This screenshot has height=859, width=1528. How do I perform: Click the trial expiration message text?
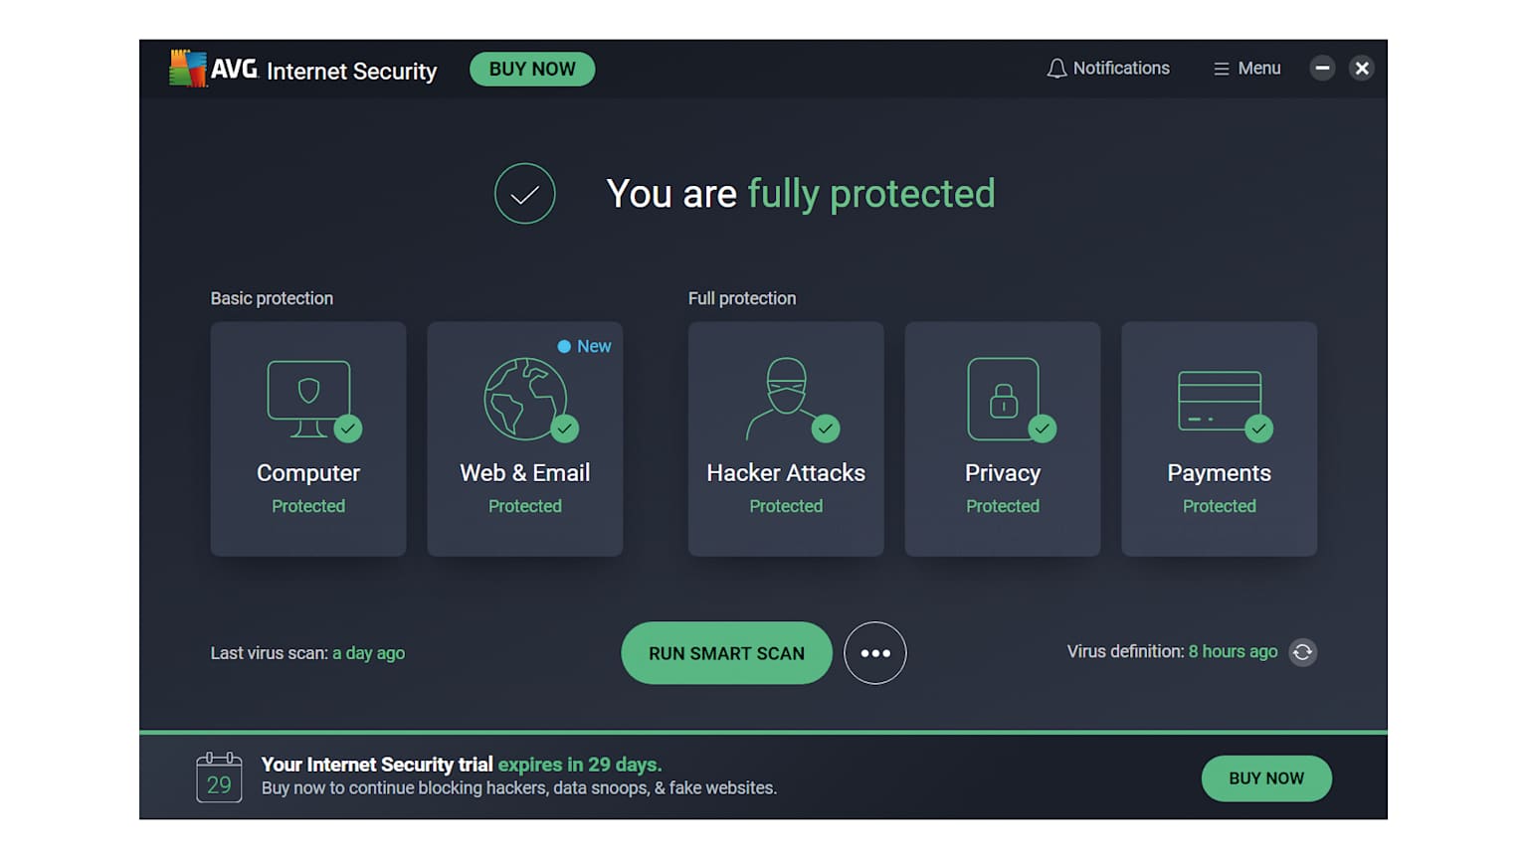(x=461, y=765)
